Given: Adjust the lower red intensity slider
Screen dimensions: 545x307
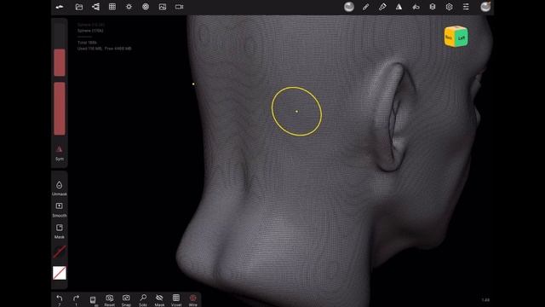Looking at the screenshot, I should pyautogui.click(x=60, y=108).
